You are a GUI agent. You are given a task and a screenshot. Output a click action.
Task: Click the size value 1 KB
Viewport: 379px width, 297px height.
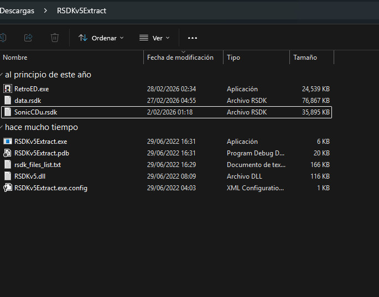click(x=323, y=188)
